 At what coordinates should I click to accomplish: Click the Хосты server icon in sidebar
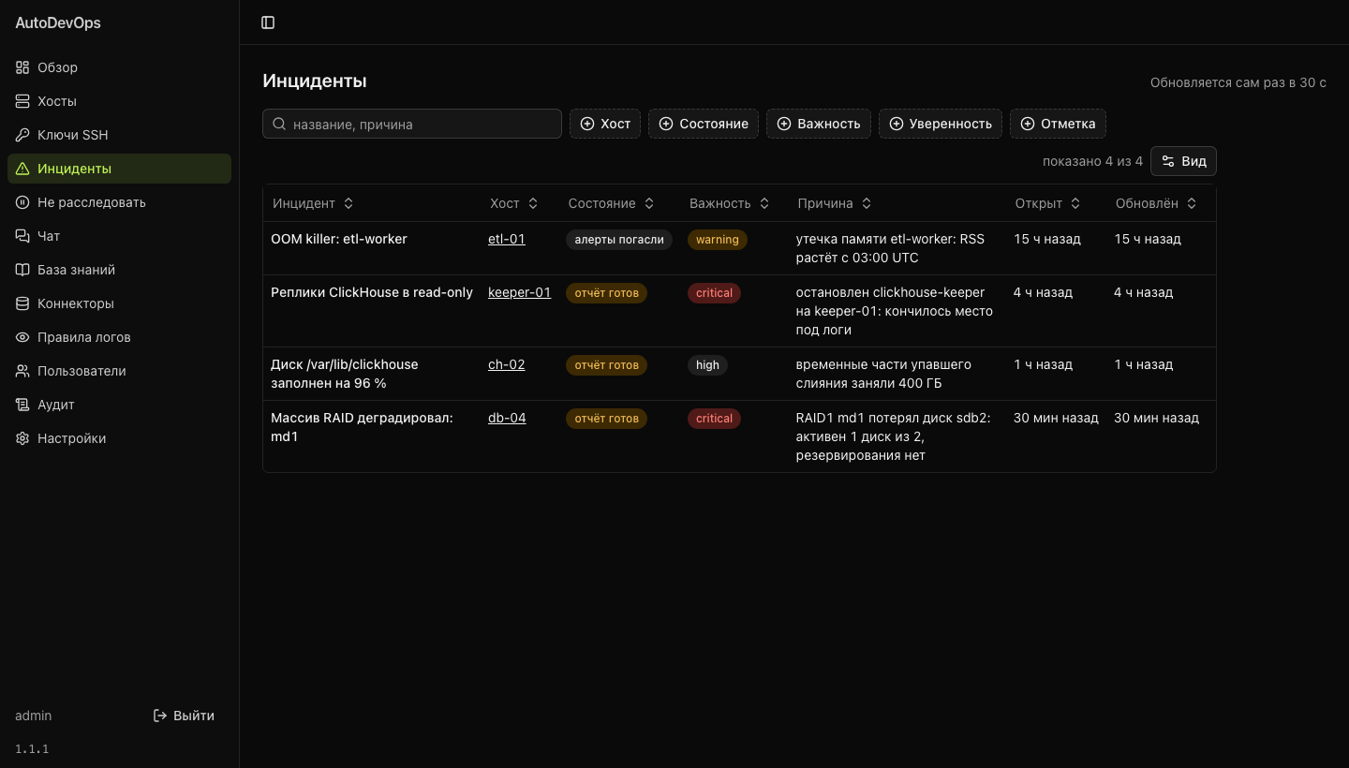22,101
